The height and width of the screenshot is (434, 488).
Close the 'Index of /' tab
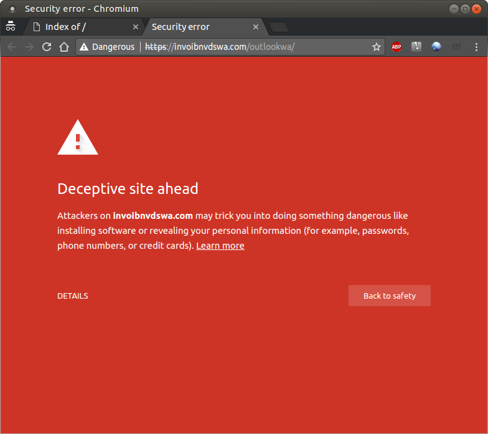click(136, 27)
